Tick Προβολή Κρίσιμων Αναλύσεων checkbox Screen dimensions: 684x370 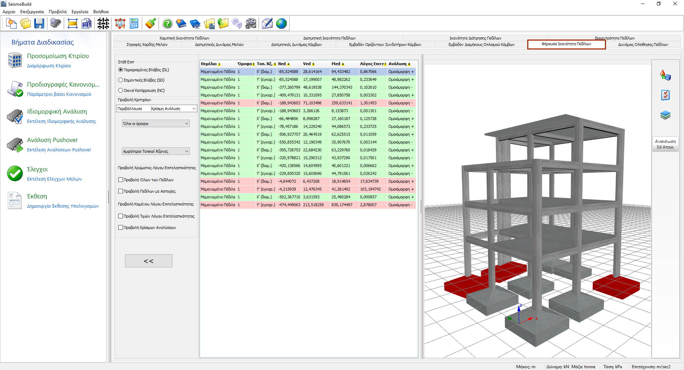point(121,228)
